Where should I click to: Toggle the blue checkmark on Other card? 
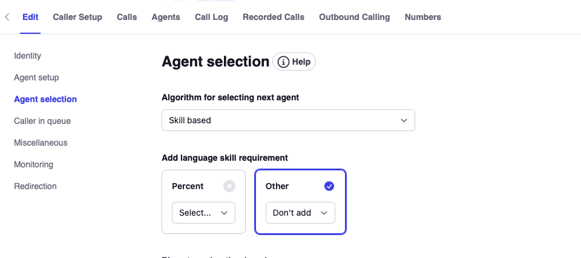point(329,186)
